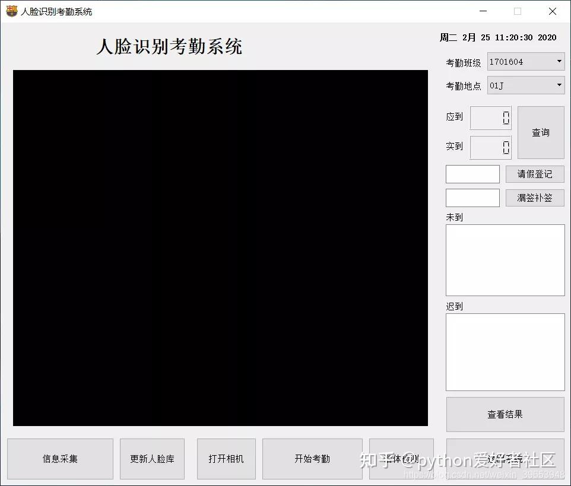This screenshot has height=486, width=571.
Task: Click the app icon in the title bar
Action: tap(10, 11)
